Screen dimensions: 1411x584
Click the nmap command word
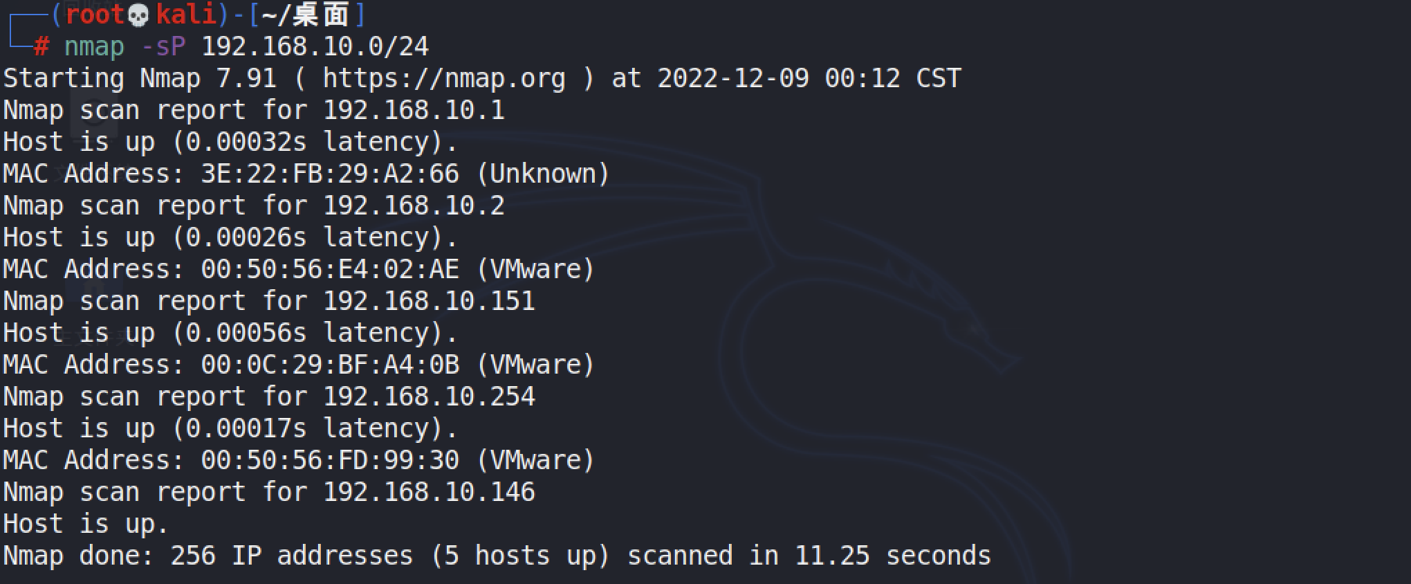pyautogui.click(x=94, y=47)
